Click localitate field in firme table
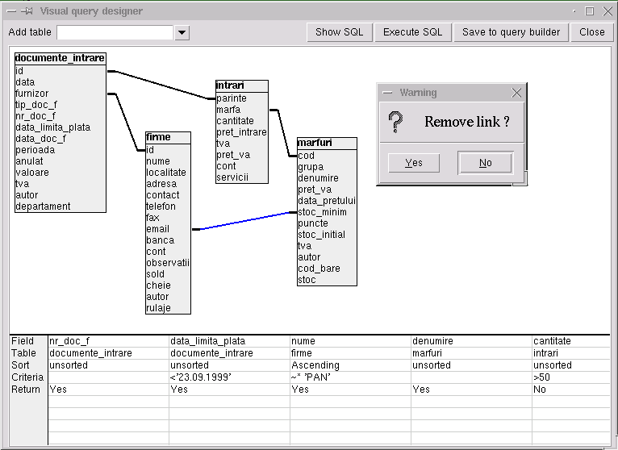Viewport: 618px width, 450px height. pos(166,173)
